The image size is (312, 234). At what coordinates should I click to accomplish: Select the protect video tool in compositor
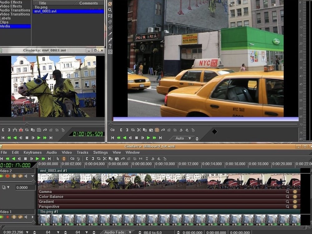tap(110, 4)
